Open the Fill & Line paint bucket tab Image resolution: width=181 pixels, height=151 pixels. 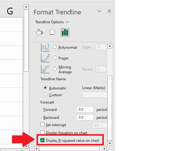40,32
